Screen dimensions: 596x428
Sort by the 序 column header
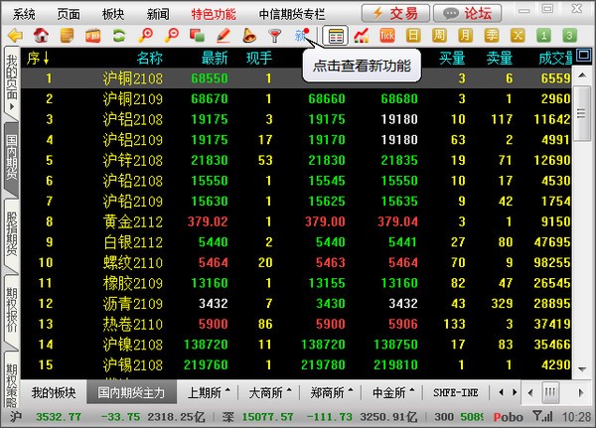[38, 59]
